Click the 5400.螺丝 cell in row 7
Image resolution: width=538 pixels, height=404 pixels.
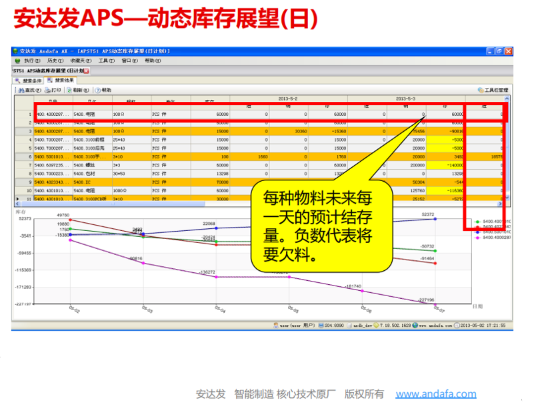click(x=93, y=165)
